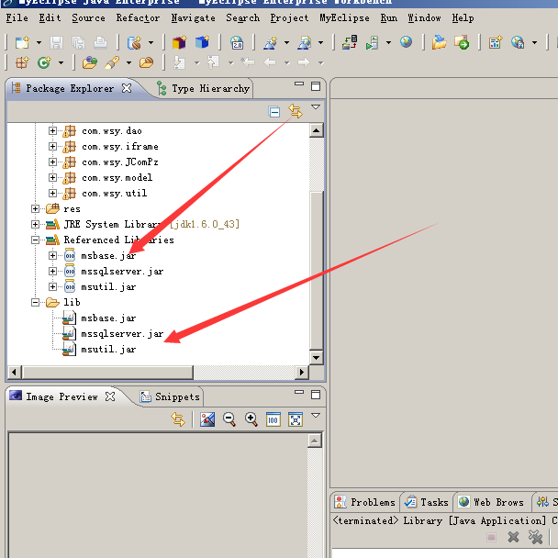Switch to the Web Browser tab
This screenshot has width=558, height=558.
click(491, 502)
